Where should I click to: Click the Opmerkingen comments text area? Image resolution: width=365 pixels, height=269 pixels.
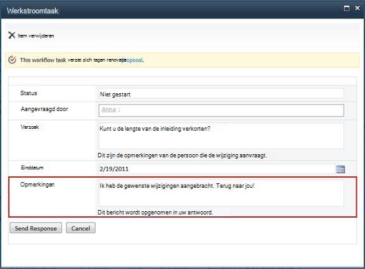(221, 193)
